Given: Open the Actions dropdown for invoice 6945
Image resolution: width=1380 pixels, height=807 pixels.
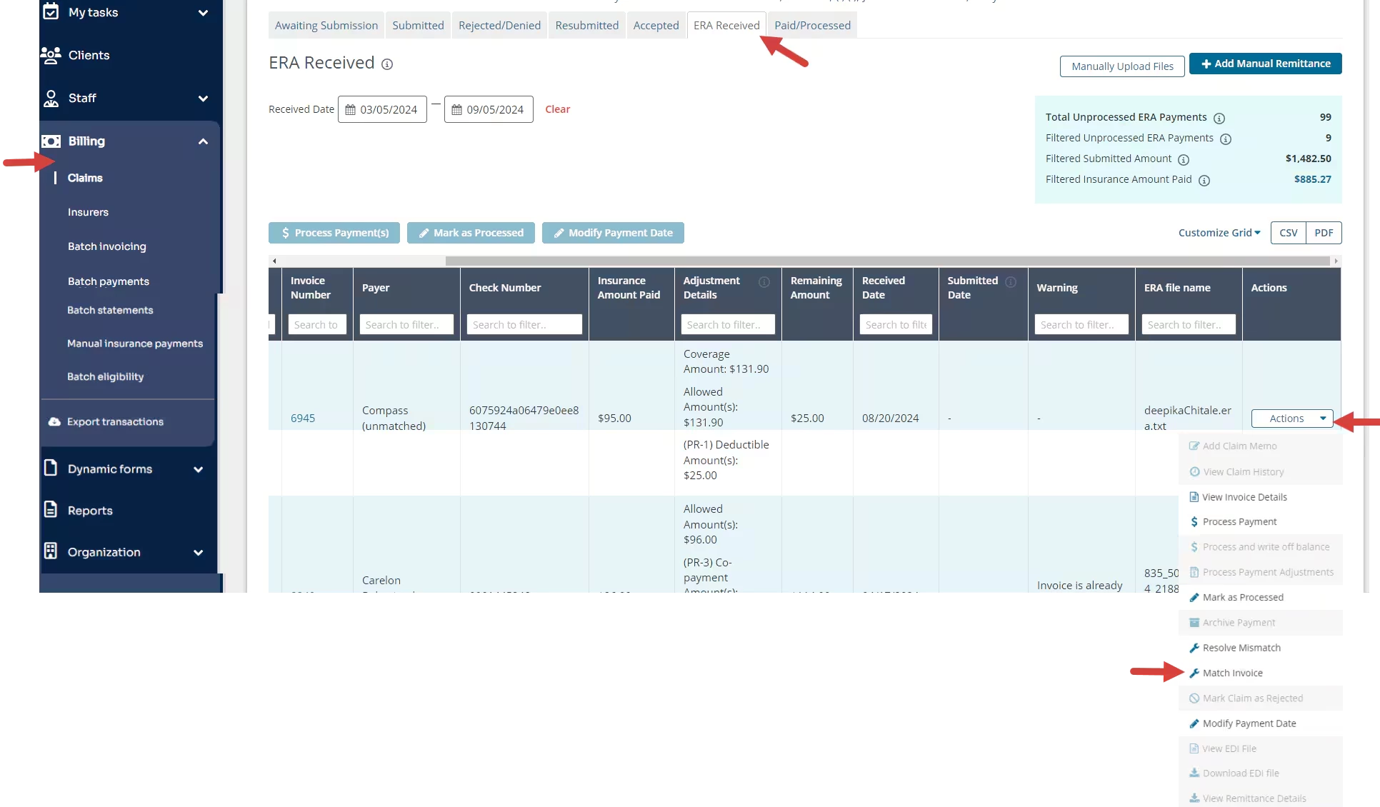Looking at the screenshot, I should coord(1291,418).
